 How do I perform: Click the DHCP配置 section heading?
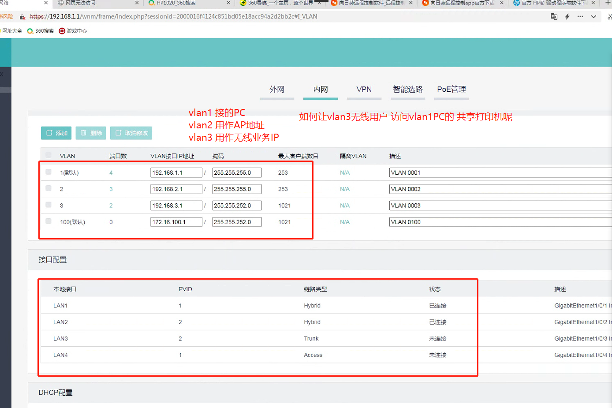coord(56,393)
